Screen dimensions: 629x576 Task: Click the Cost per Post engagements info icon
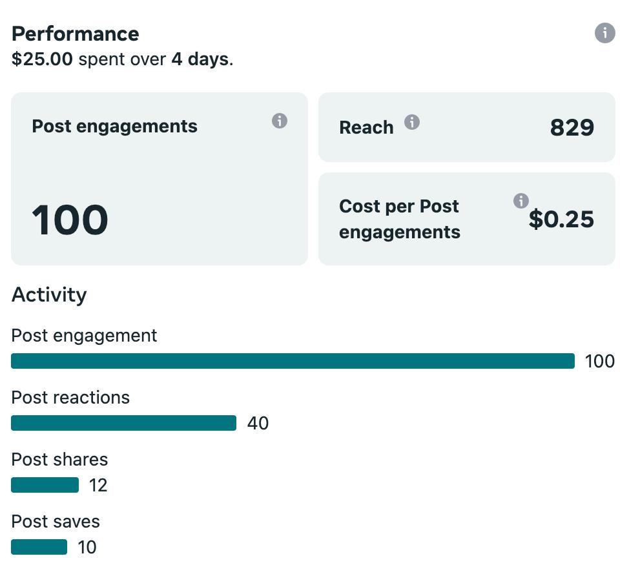(x=521, y=201)
